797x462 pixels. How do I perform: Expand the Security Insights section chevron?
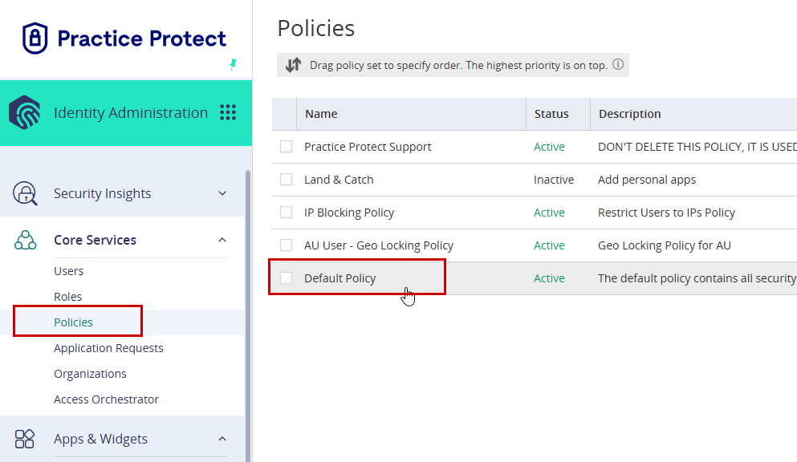coord(222,193)
